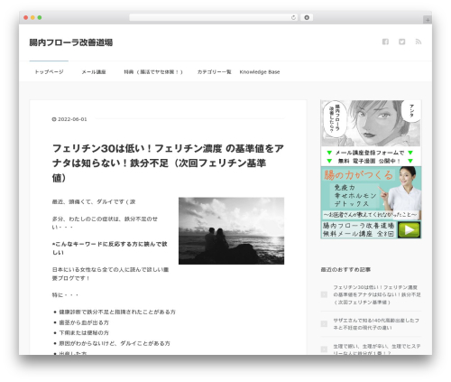The image size is (451, 382).
Task: Click the 腸の力がつくる nurse banner
Action: pos(371,202)
